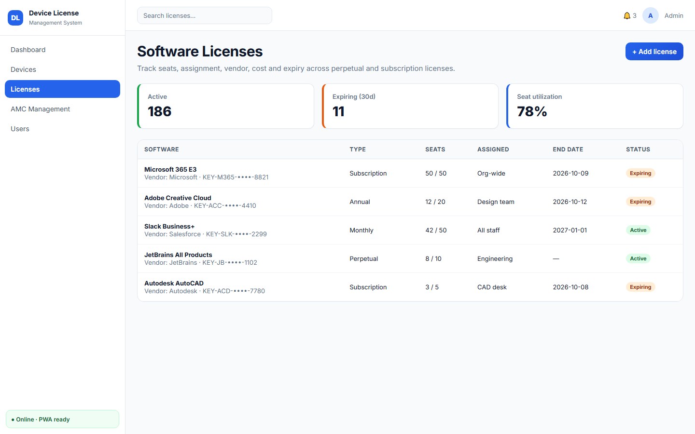Open AMC Management section
The image size is (695, 434).
tap(62, 109)
